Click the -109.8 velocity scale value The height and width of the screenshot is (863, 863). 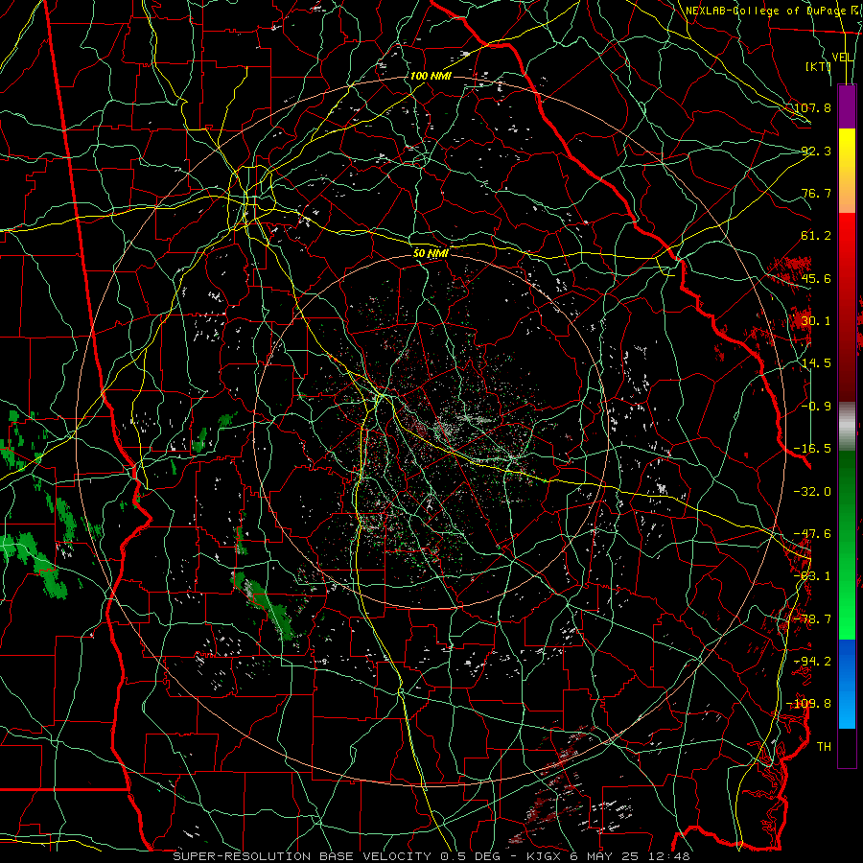(x=810, y=704)
